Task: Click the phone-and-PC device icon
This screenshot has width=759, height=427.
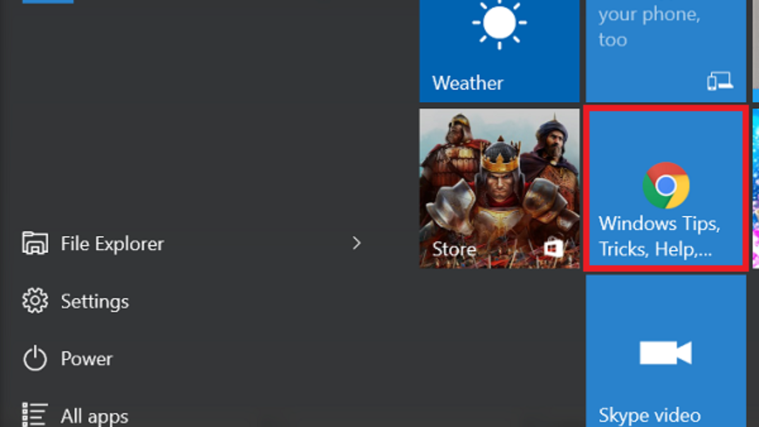Action: (x=720, y=81)
